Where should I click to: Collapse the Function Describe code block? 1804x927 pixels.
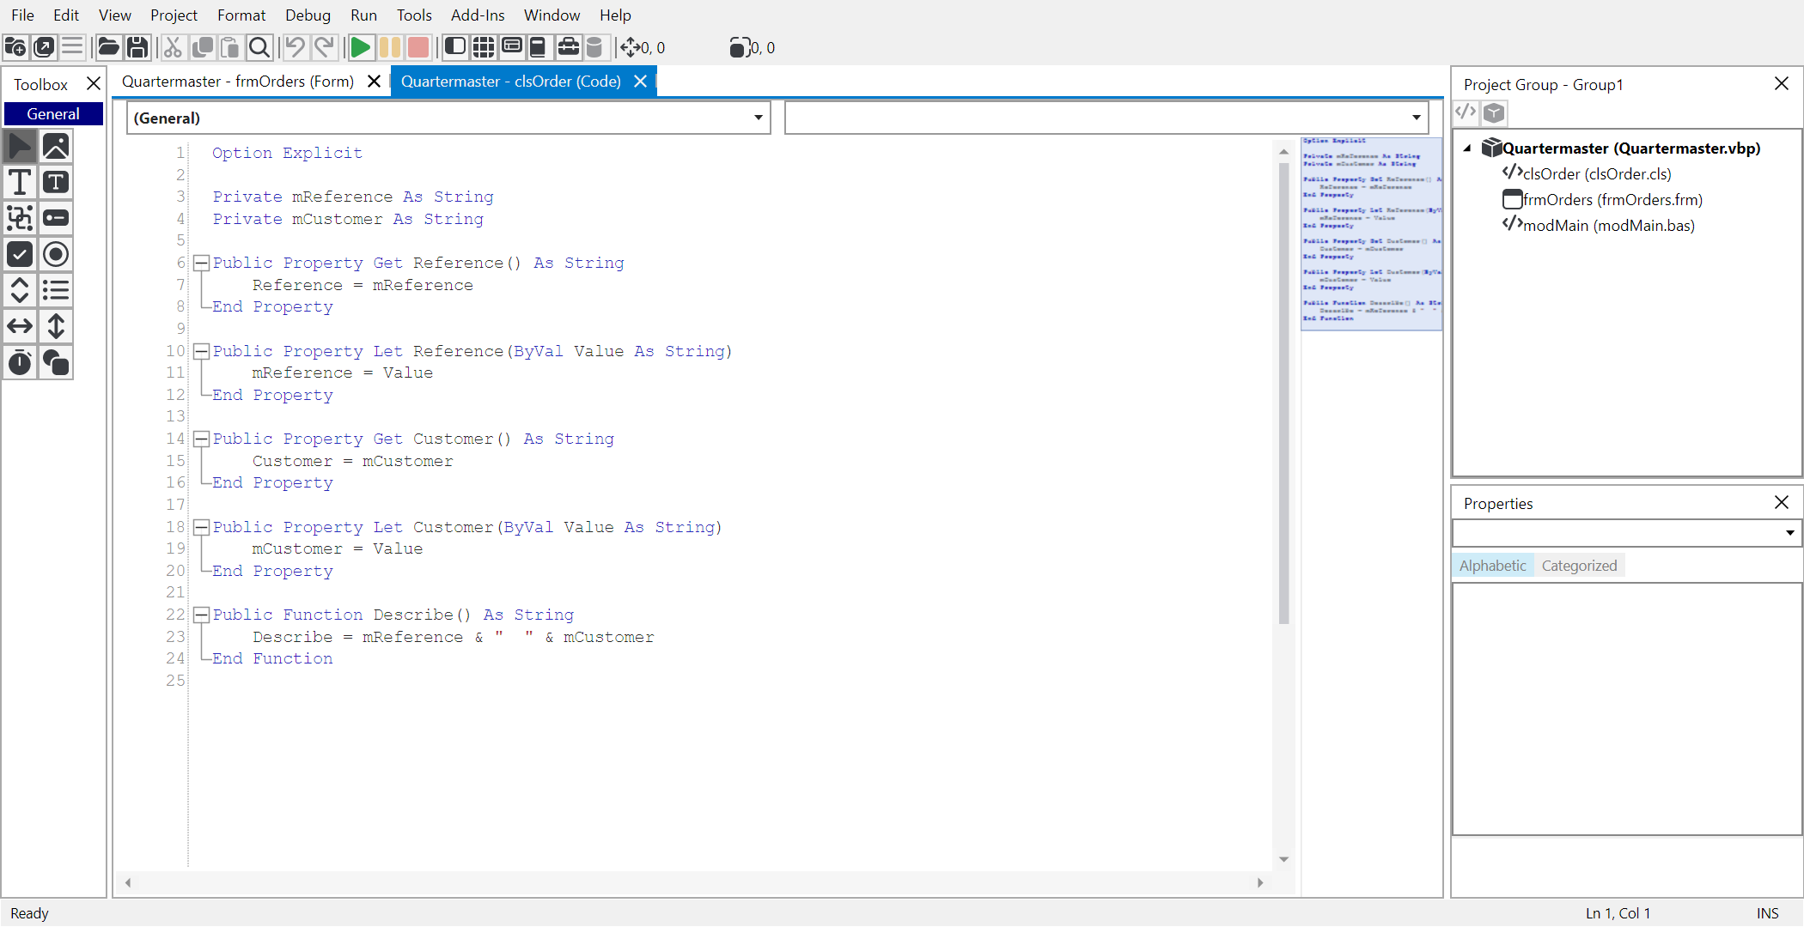(x=202, y=615)
